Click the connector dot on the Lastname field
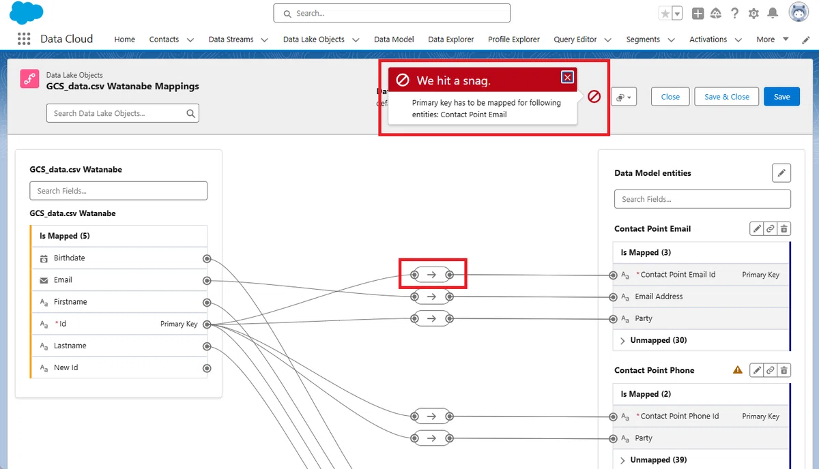This screenshot has height=469, width=819. click(207, 346)
